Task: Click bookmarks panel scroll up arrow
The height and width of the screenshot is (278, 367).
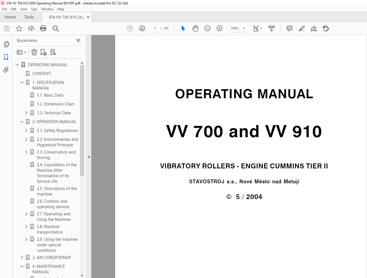Action: [82, 63]
